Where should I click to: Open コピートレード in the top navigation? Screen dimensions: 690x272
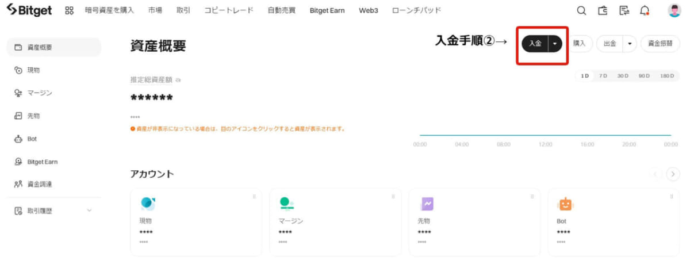coord(229,10)
